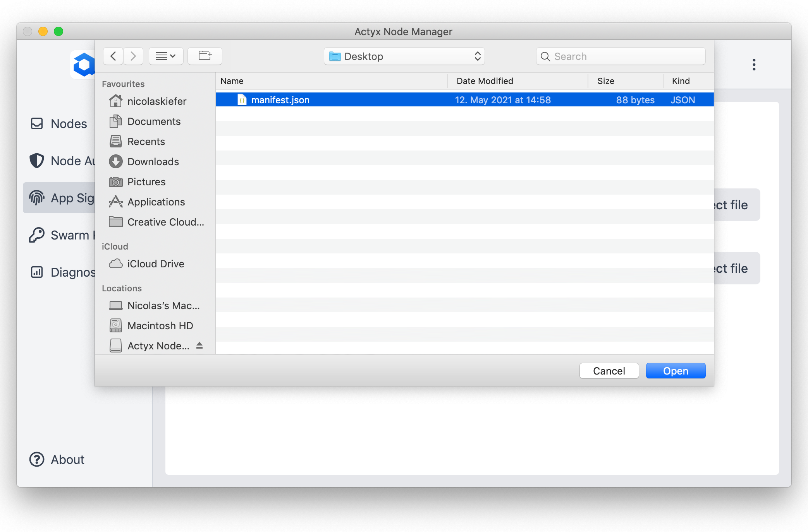Image resolution: width=808 pixels, height=532 pixels.
Task: Open the About help icon
Action: 37,459
